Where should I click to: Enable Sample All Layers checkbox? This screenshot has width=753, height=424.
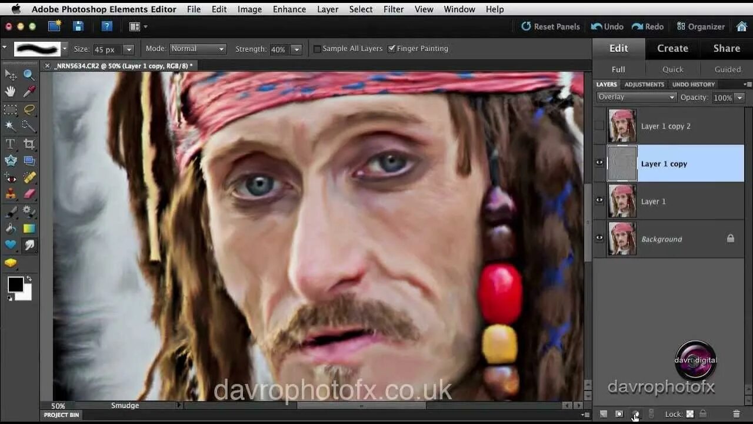317,49
